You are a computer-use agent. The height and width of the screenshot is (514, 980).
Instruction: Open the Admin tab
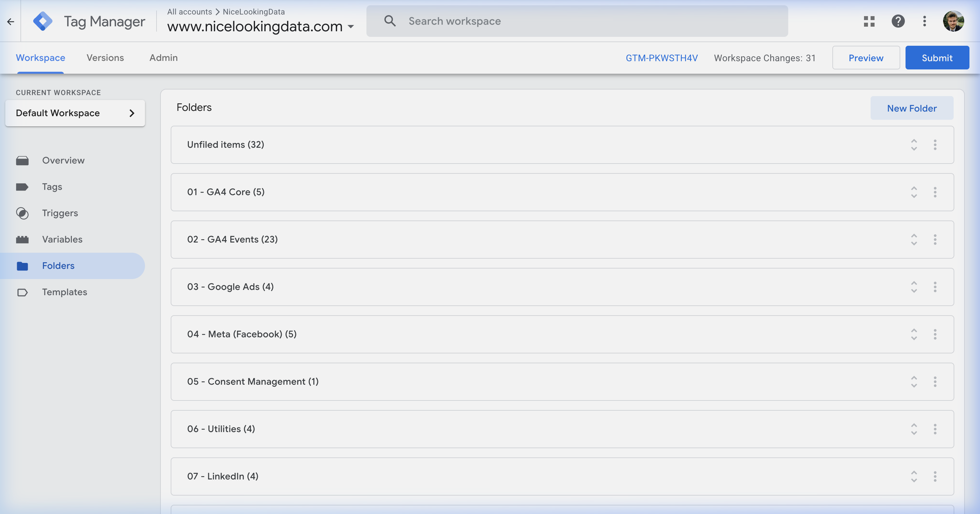tap(163, 58)
